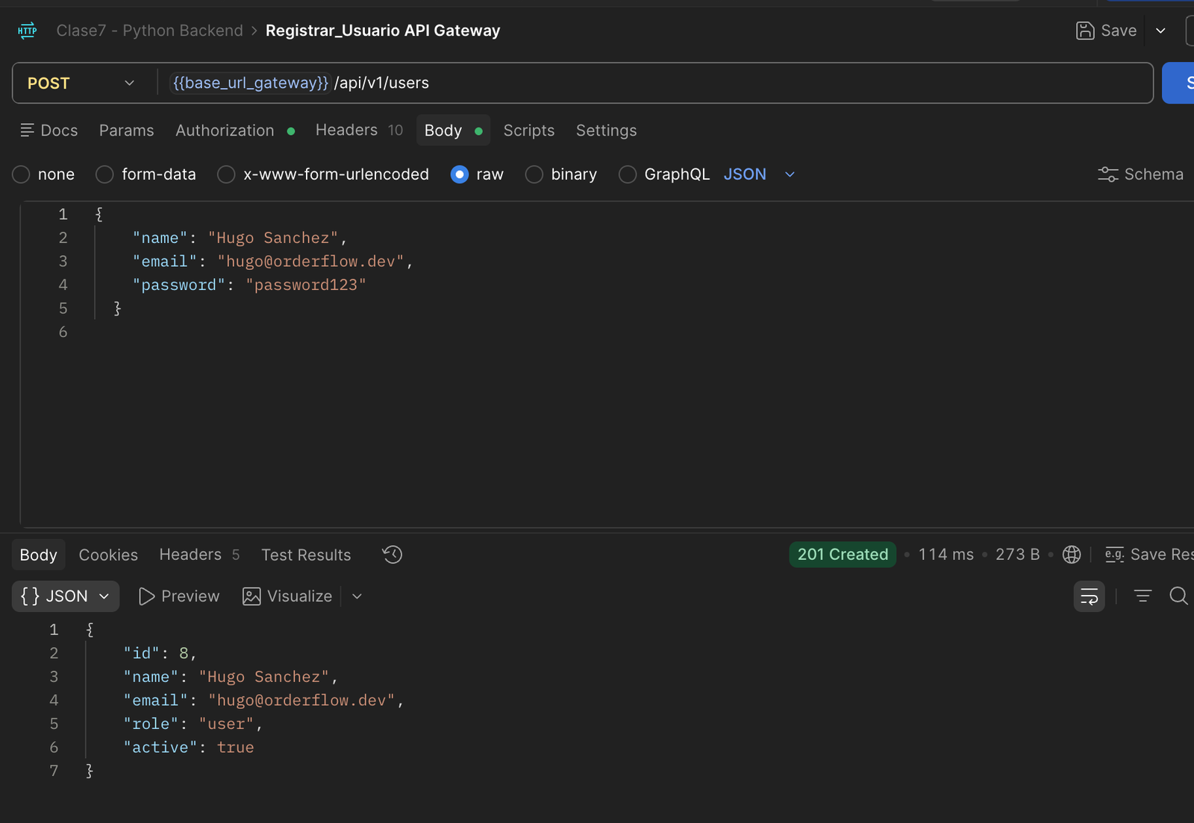Switch to response Headers tab
This screenshot has width=1194, height=823.
[199, 555]
